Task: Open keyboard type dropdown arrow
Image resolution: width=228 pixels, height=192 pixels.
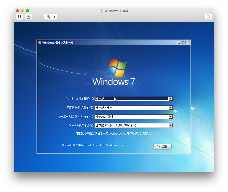Action: [x=170, y=125]
